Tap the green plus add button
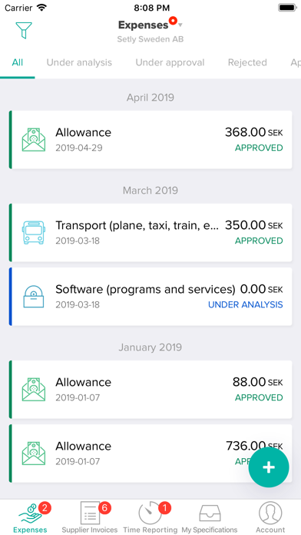Screen dimensions: 301x535 (269, 467)
